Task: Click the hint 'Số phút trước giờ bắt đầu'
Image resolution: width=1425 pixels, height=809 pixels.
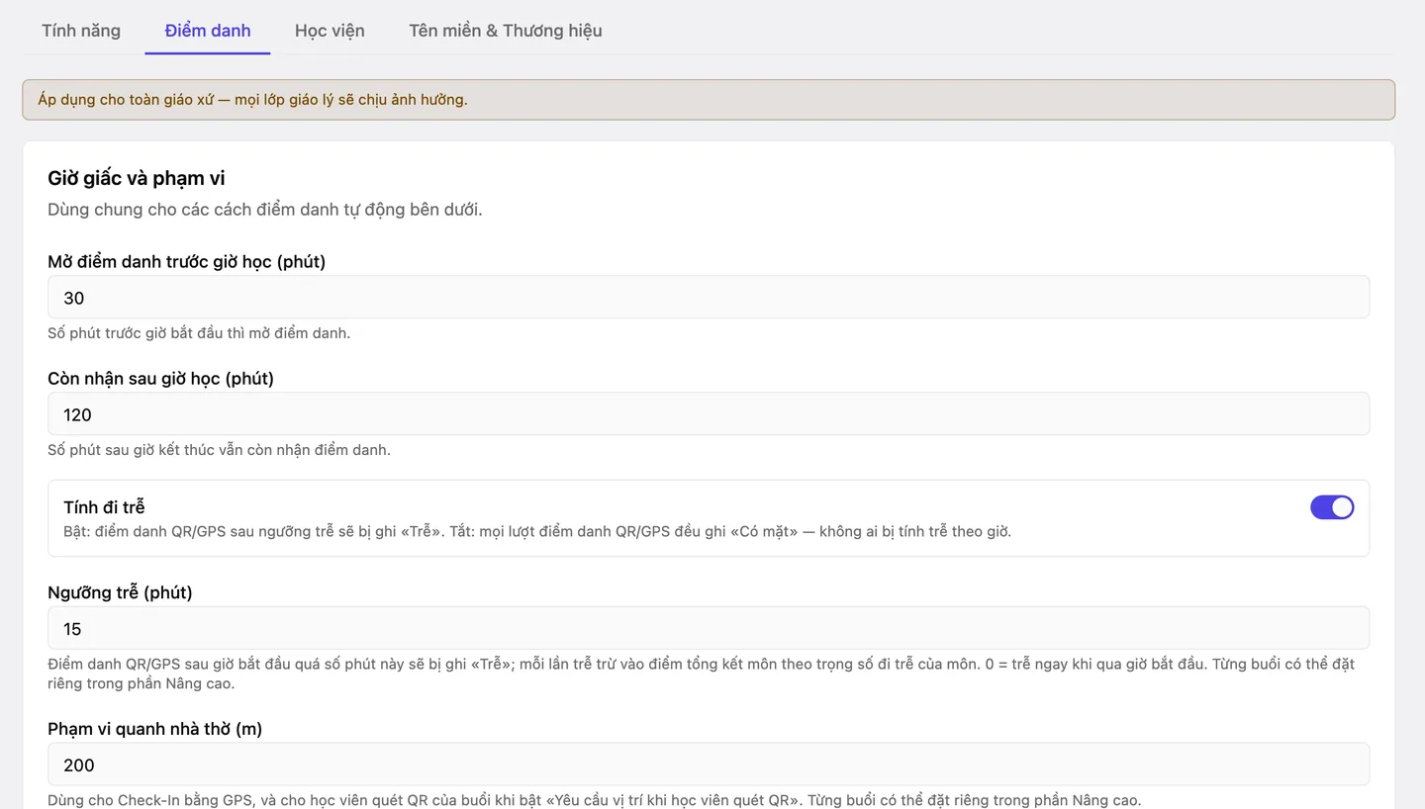Action: (x=199, y=333)
